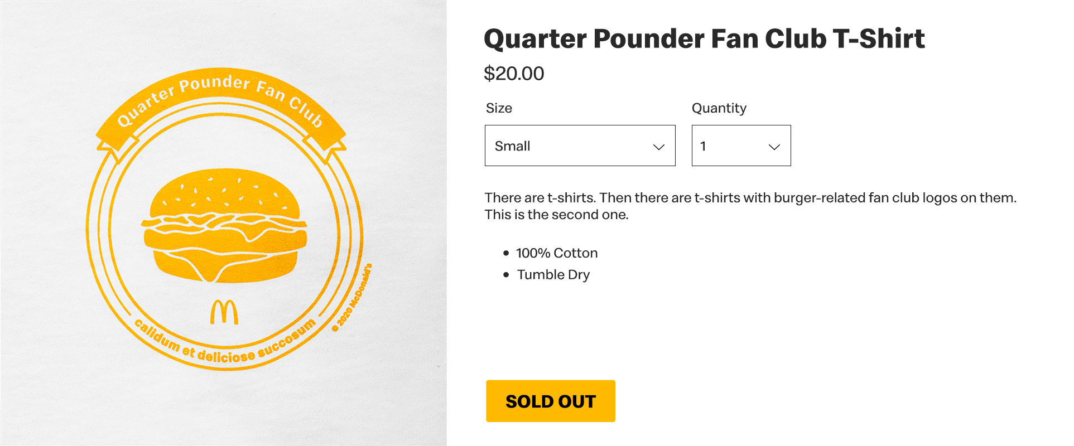Click the golden arches logo on shirt

tap(224, 312)
